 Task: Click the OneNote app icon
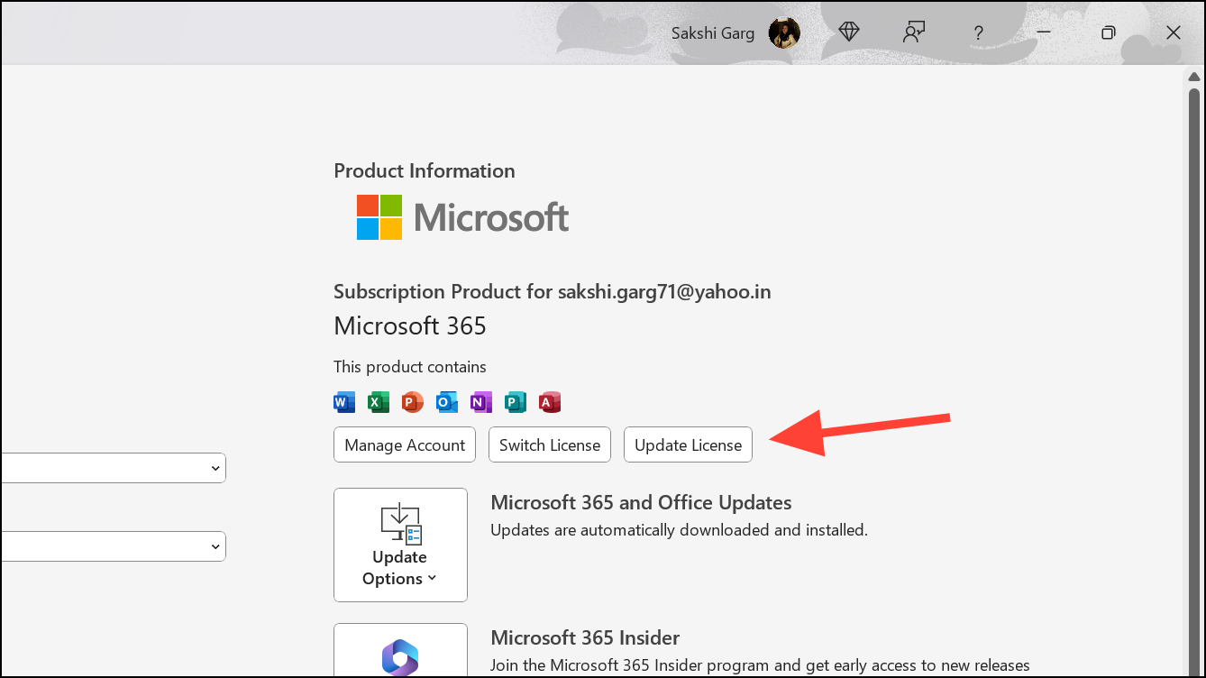click(481, 402)
